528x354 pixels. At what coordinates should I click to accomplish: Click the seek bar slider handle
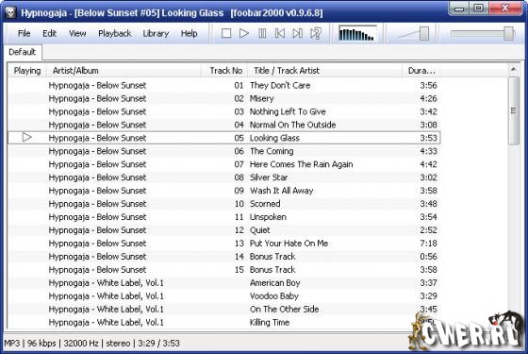point(509,34)
